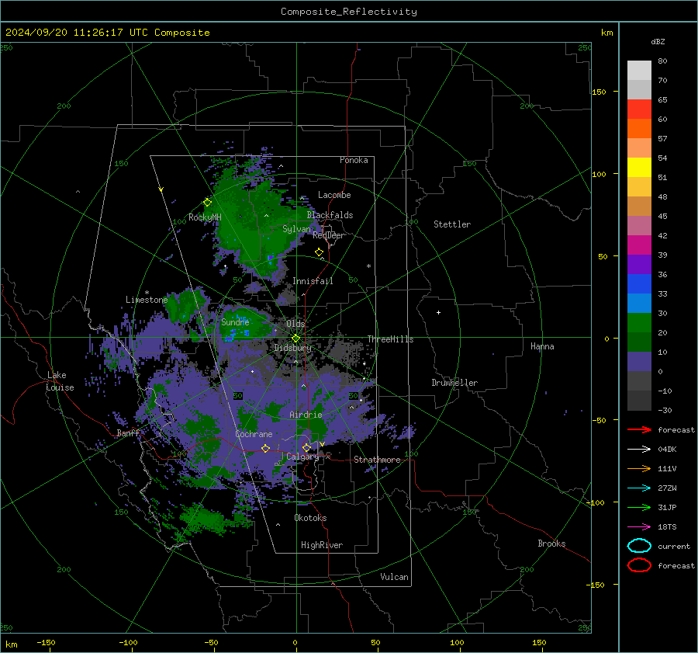Click the Sylvan label on map

(296, 229)
